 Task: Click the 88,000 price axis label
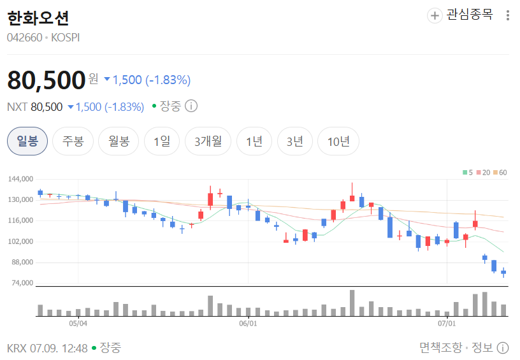point(22,263)
